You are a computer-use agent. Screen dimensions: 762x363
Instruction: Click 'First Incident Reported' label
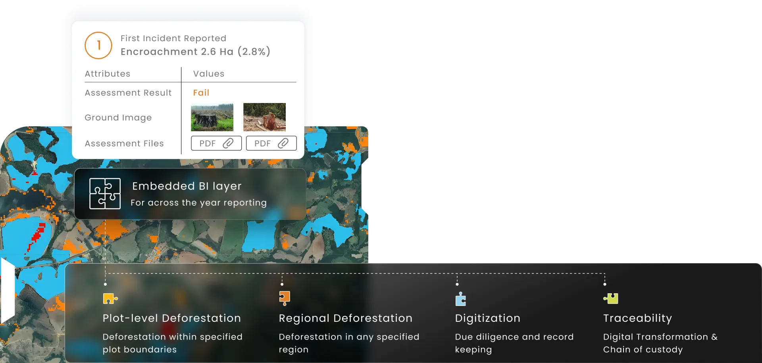tap(173, 38)
